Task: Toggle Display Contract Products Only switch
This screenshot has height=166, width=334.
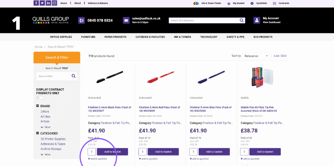Action: click(40, 97)
